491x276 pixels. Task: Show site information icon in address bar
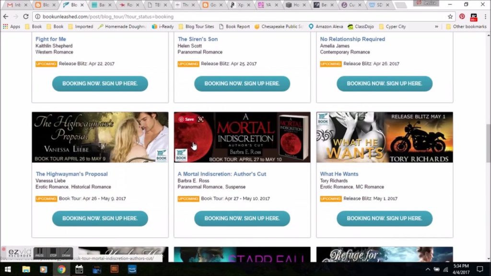click(37, 17)
